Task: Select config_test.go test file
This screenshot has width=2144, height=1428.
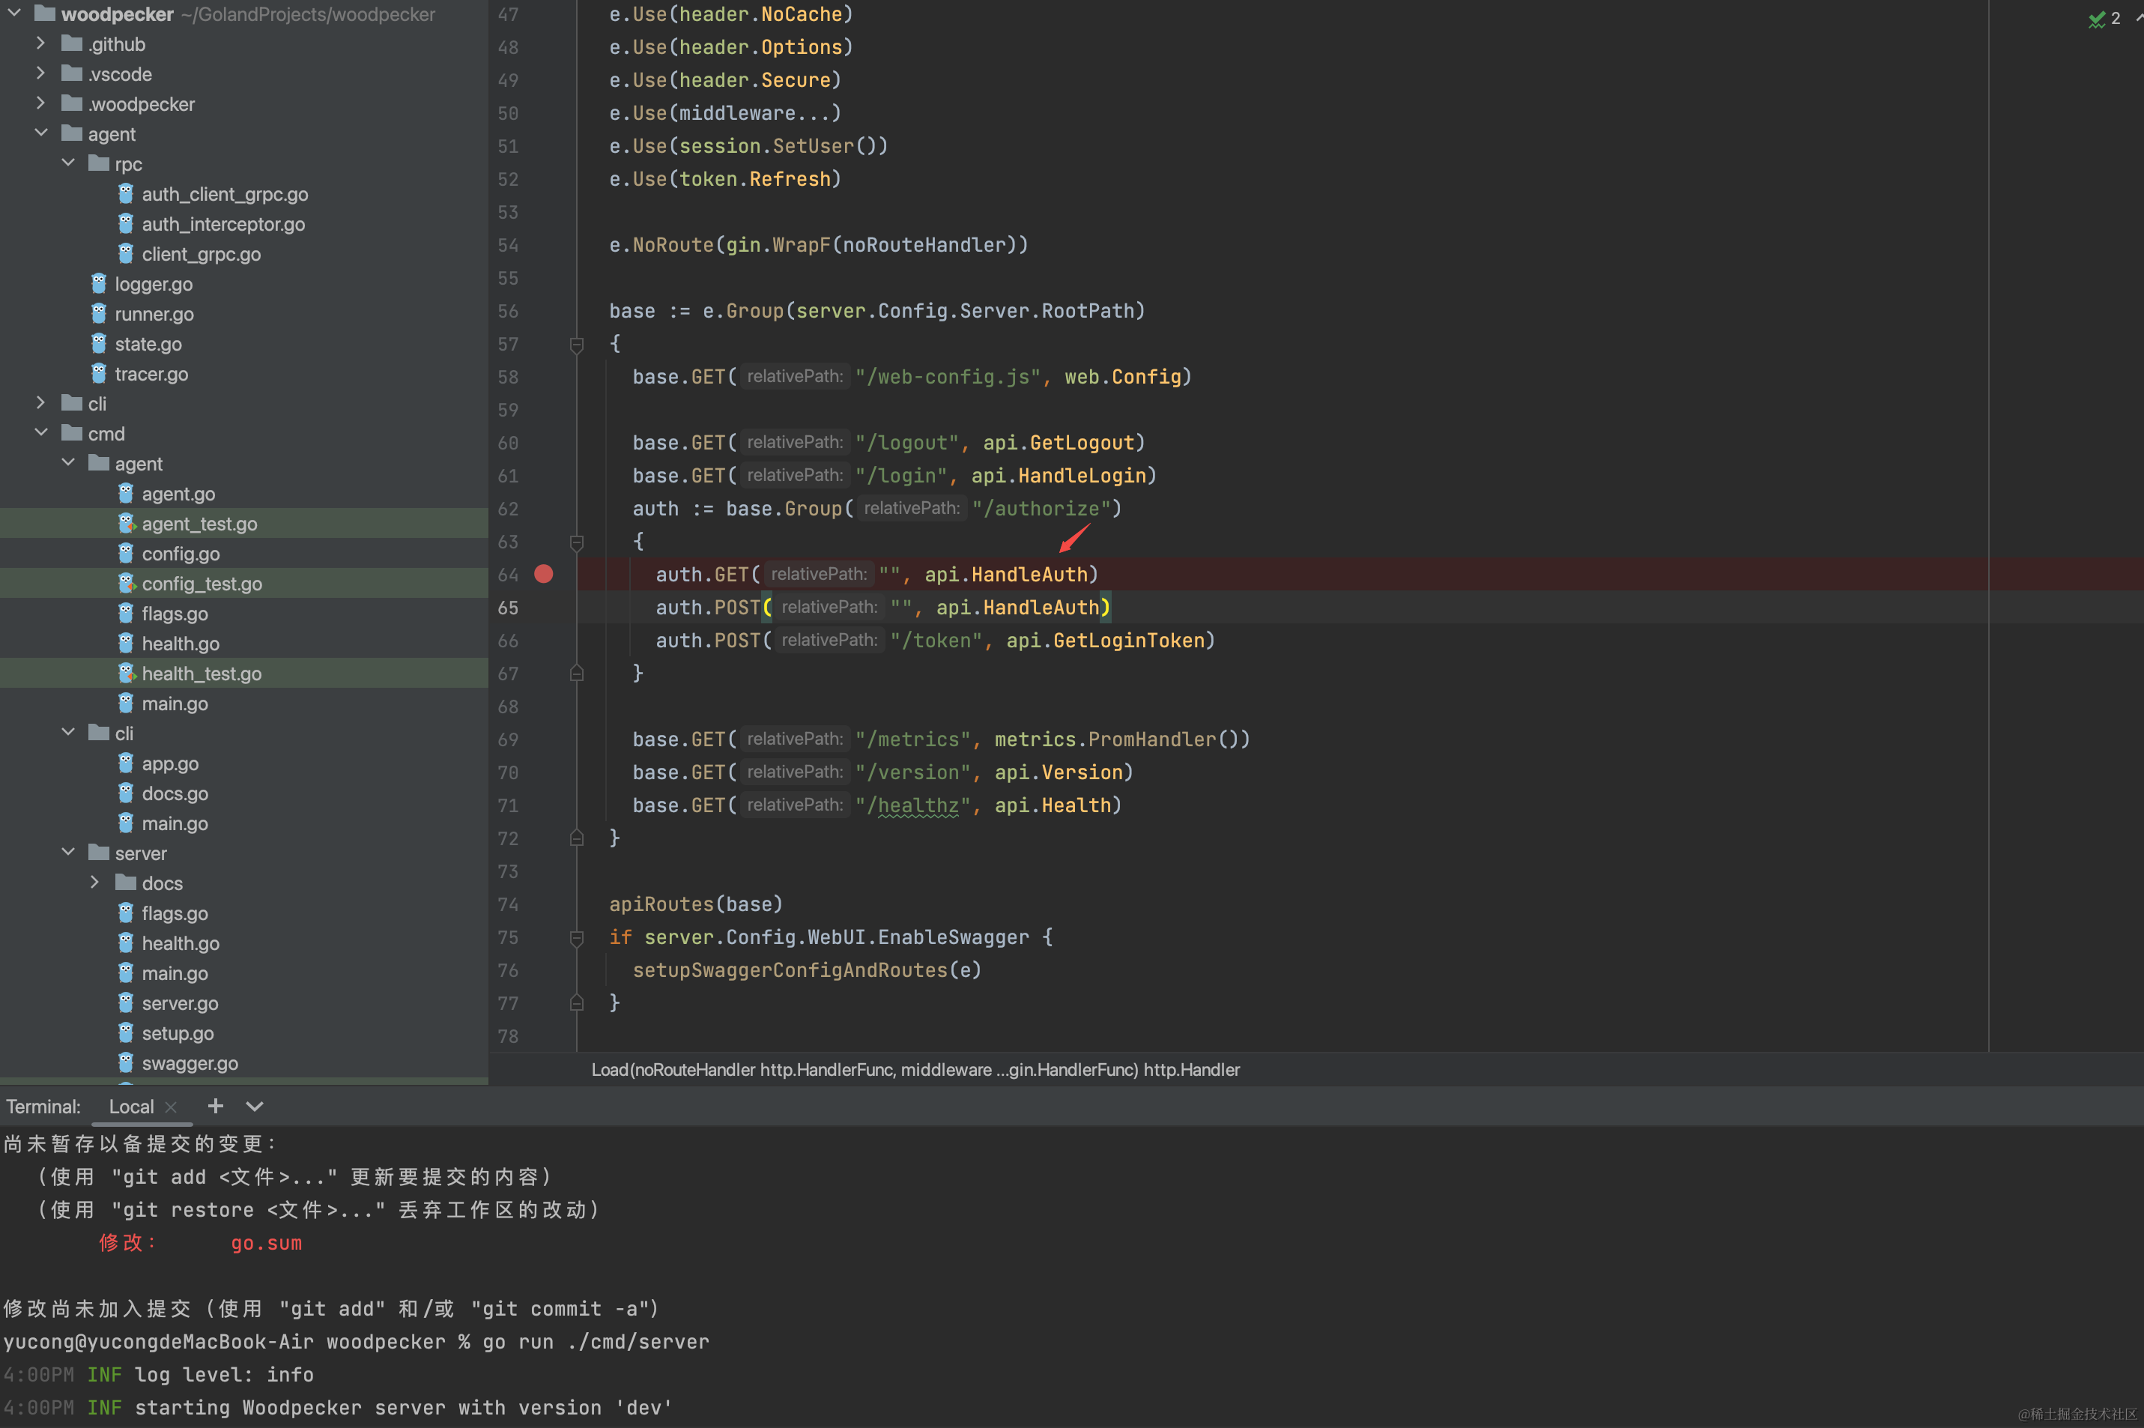Action: click(x=202, y=584)
